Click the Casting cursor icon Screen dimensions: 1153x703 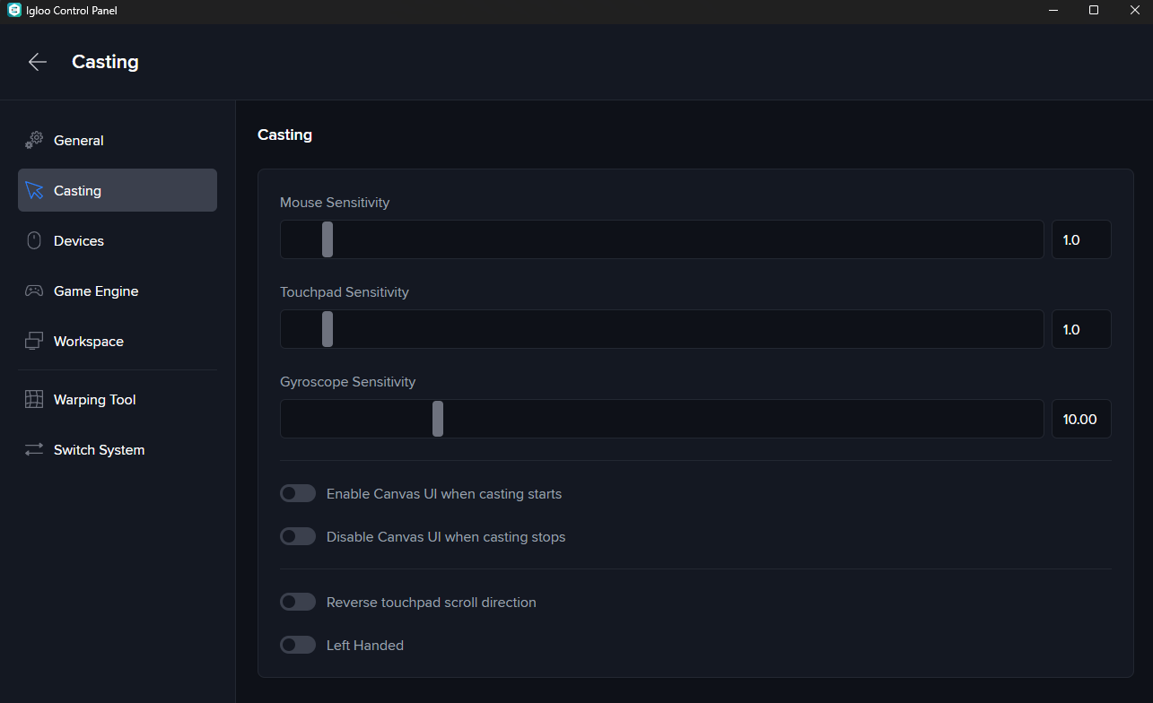34,190
